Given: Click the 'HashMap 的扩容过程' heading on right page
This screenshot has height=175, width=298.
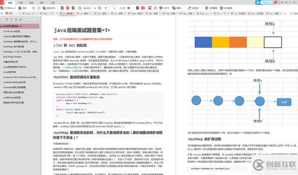Looking at the screenshot, I should click(x=204, y=139).
